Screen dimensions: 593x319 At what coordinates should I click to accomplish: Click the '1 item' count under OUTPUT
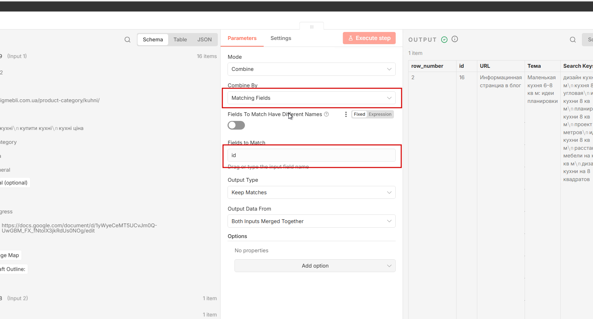coord(415,53)
